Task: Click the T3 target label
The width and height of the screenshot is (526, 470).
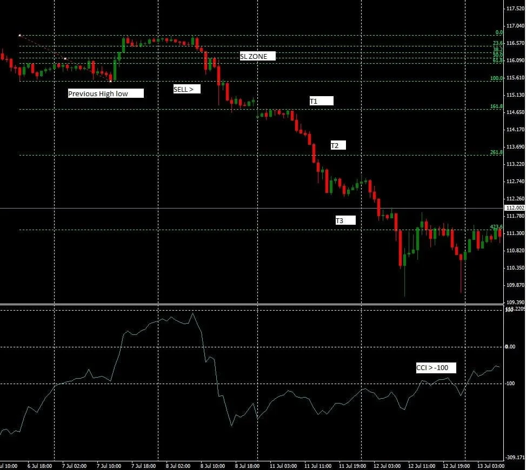Action: click(345, 220)
